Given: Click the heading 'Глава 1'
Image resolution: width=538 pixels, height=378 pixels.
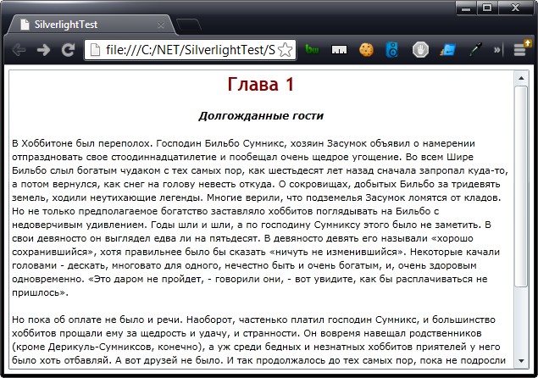Looking at the screenshot, I should 261,84.
